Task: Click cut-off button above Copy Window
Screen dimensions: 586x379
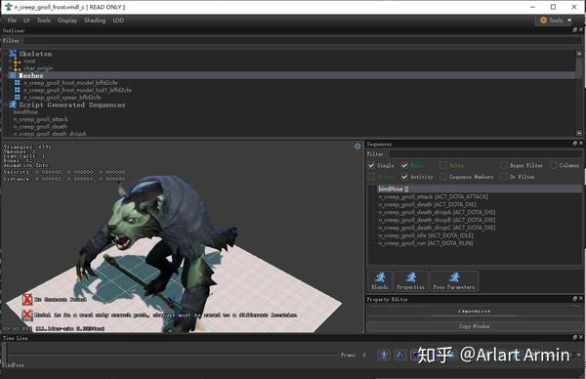Action: (475, 311)
